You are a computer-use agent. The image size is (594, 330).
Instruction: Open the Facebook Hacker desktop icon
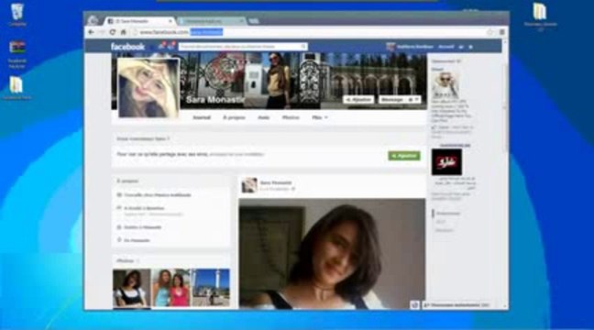[17, 55]
